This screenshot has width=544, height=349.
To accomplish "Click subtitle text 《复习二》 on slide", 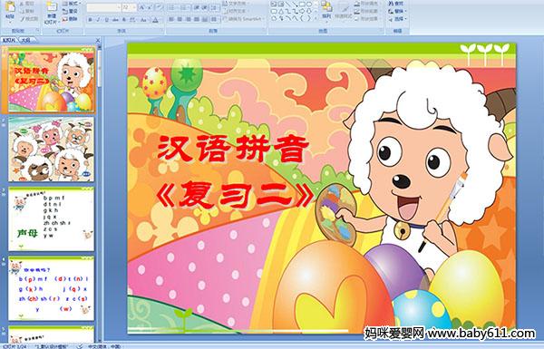I will [x=235, y=195].
